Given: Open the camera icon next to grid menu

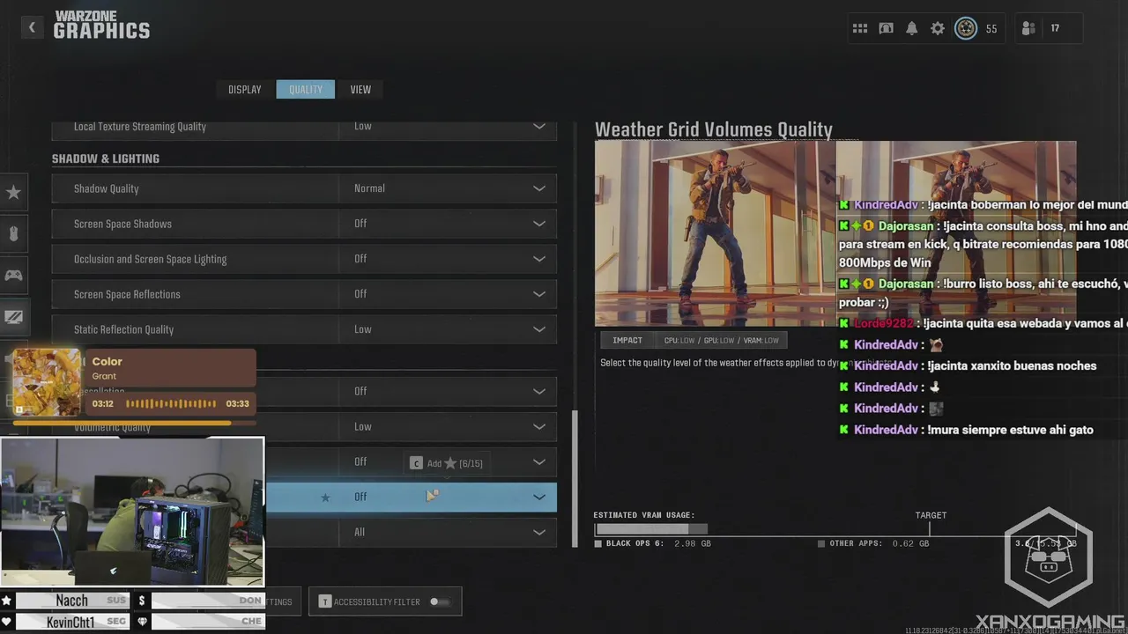Looking at the screenshot, I should tap(886, 28).
